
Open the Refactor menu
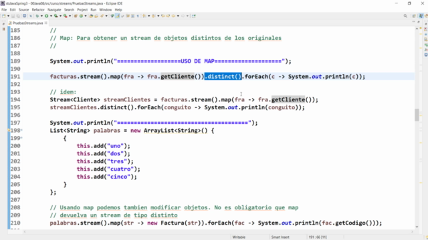point(38,9)
